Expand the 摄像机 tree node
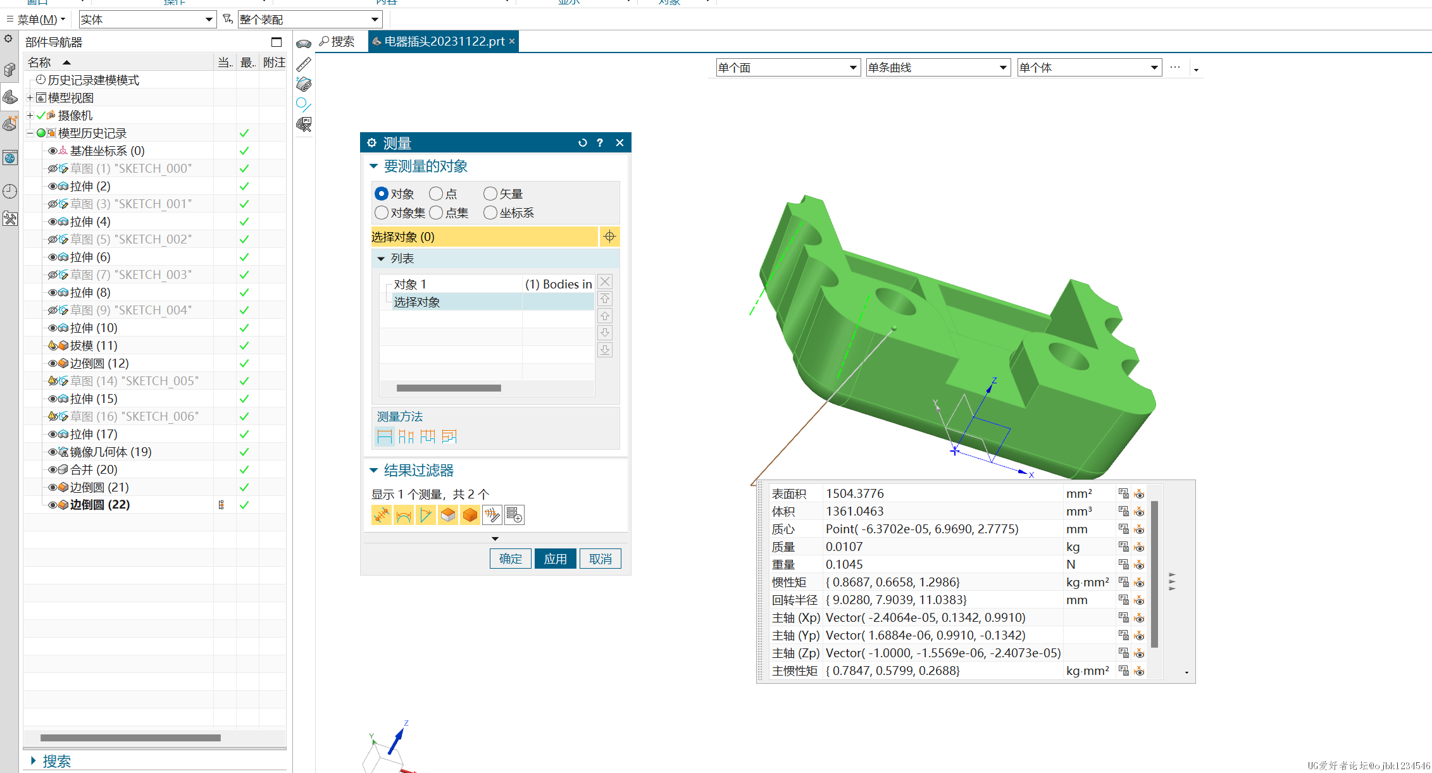This screenshot has height=773, width=1432. pos(30,115)
